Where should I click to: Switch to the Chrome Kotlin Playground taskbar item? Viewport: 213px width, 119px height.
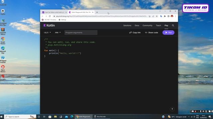click(84, 117)
